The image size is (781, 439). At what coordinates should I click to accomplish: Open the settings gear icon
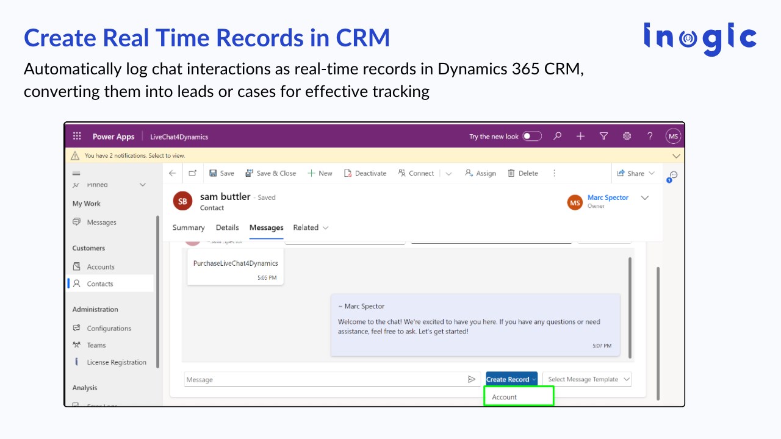click(627, 137)
